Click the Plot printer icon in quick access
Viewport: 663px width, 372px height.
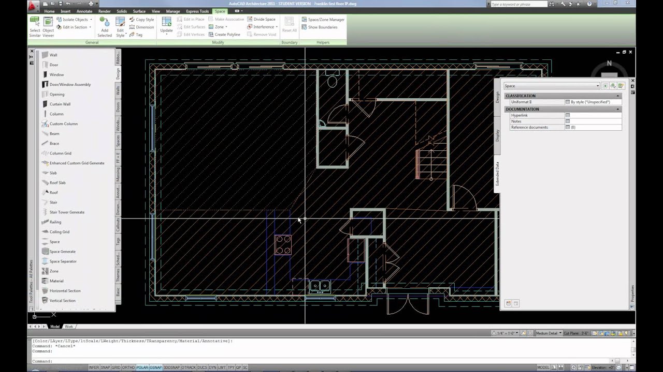(x=91, y=4)
